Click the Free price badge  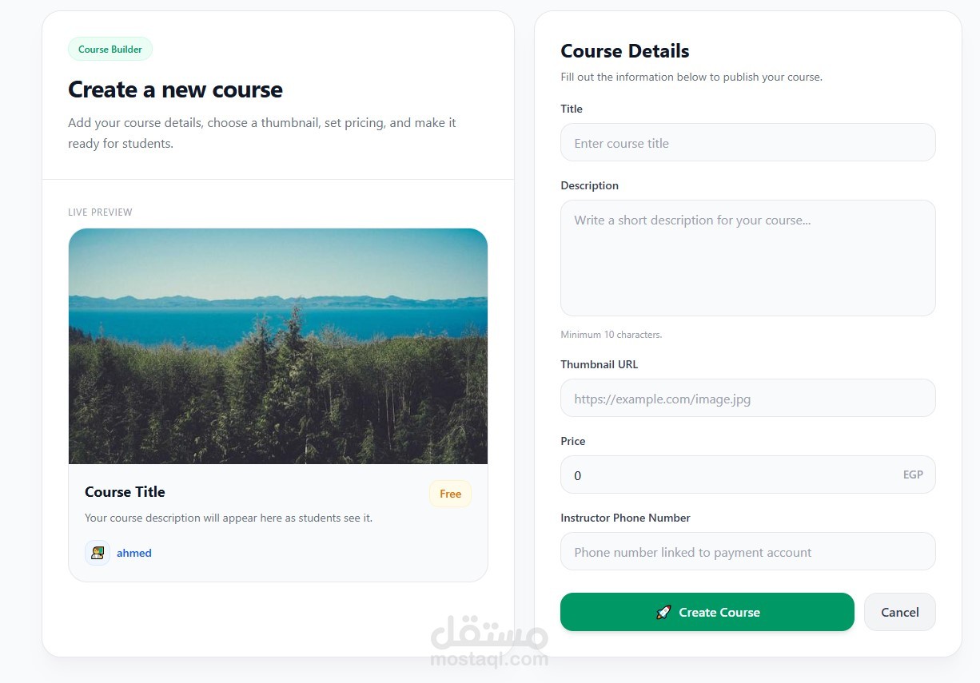pos(450,494)
